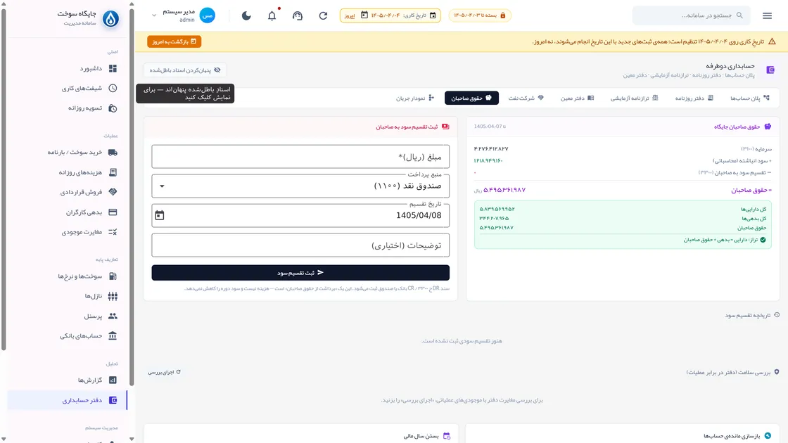Open calendar icon in تاریخ تقسیم

tap(159, 215)
